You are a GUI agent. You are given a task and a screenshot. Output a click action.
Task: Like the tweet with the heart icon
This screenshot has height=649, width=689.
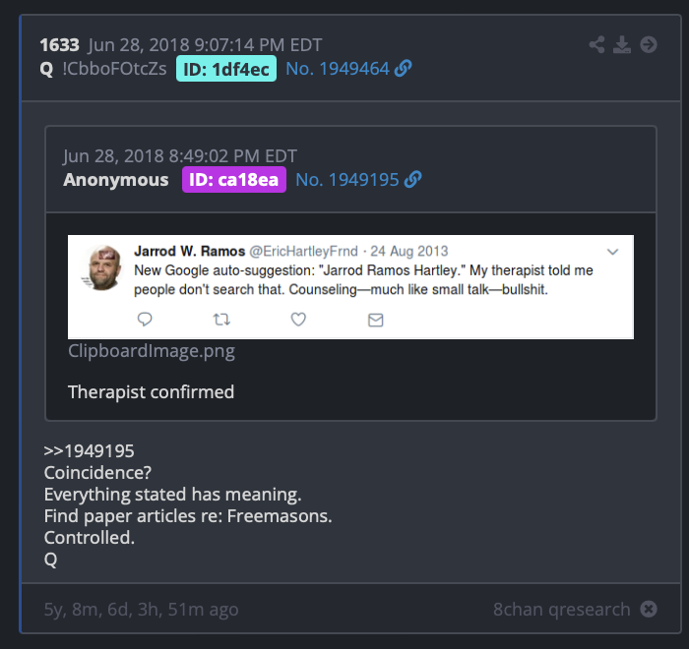pyautogui.click(x=298, y=320)
